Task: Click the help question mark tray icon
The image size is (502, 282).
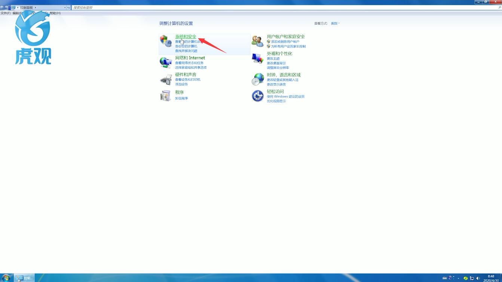Action: [450, 278]
